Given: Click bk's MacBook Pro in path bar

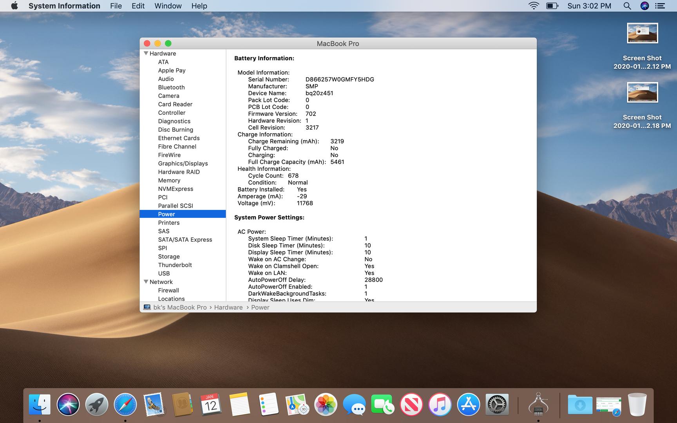Looking at the screenshot, I should coord(175,307).
